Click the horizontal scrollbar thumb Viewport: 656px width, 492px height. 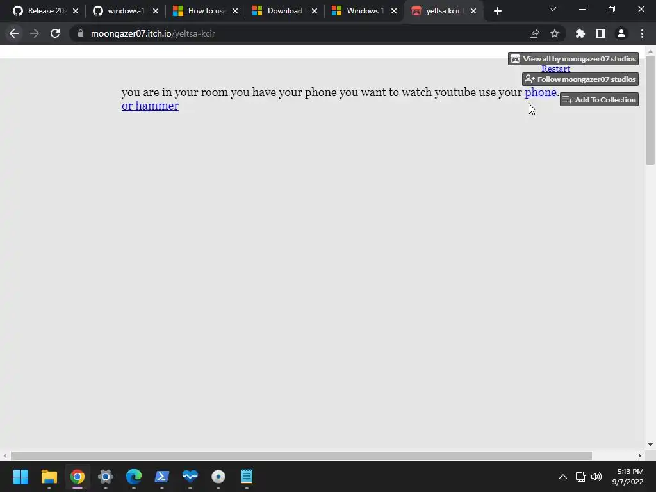point(301,455)
